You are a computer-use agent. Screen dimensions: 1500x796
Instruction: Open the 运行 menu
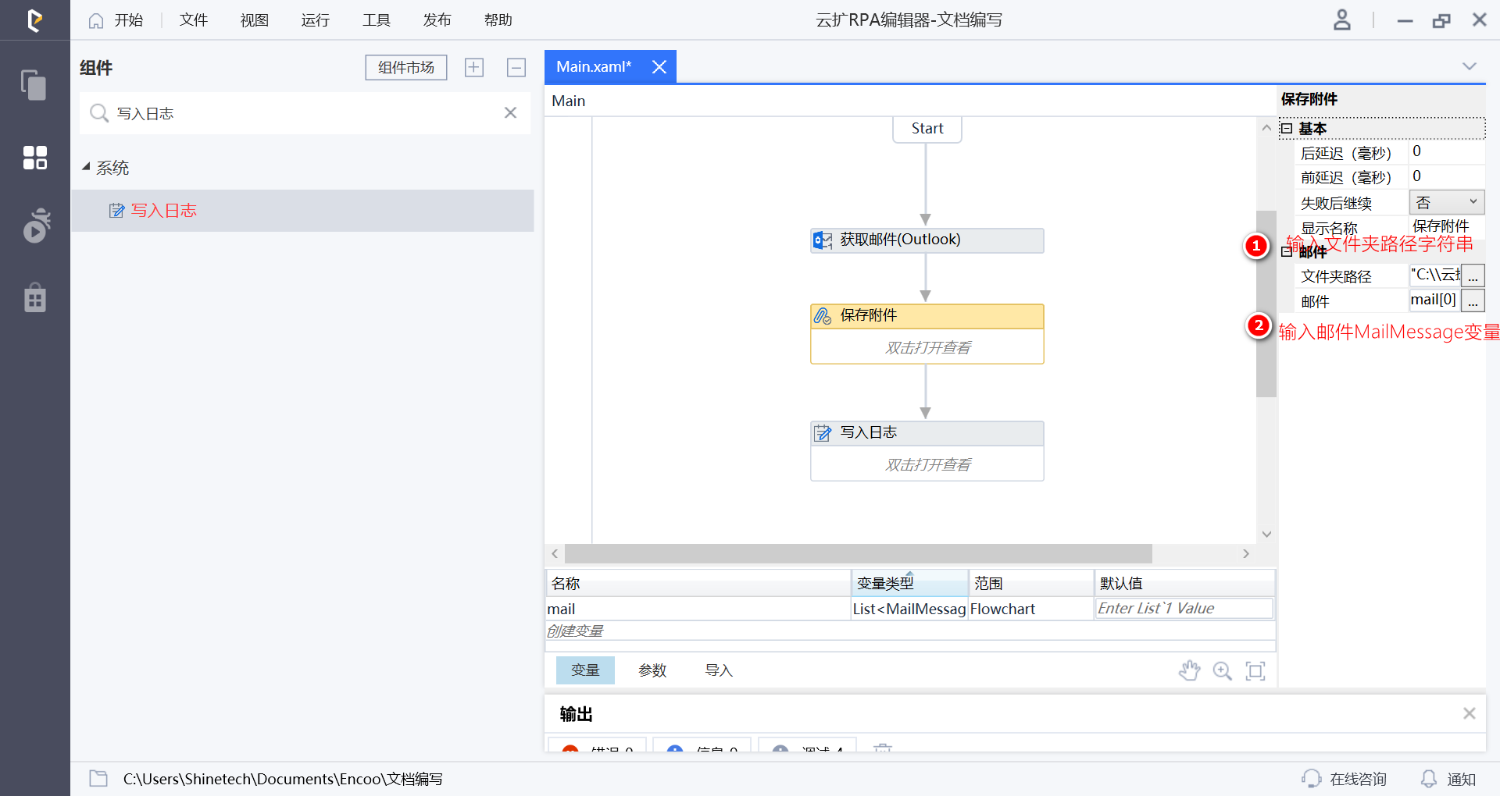[316, 20]
